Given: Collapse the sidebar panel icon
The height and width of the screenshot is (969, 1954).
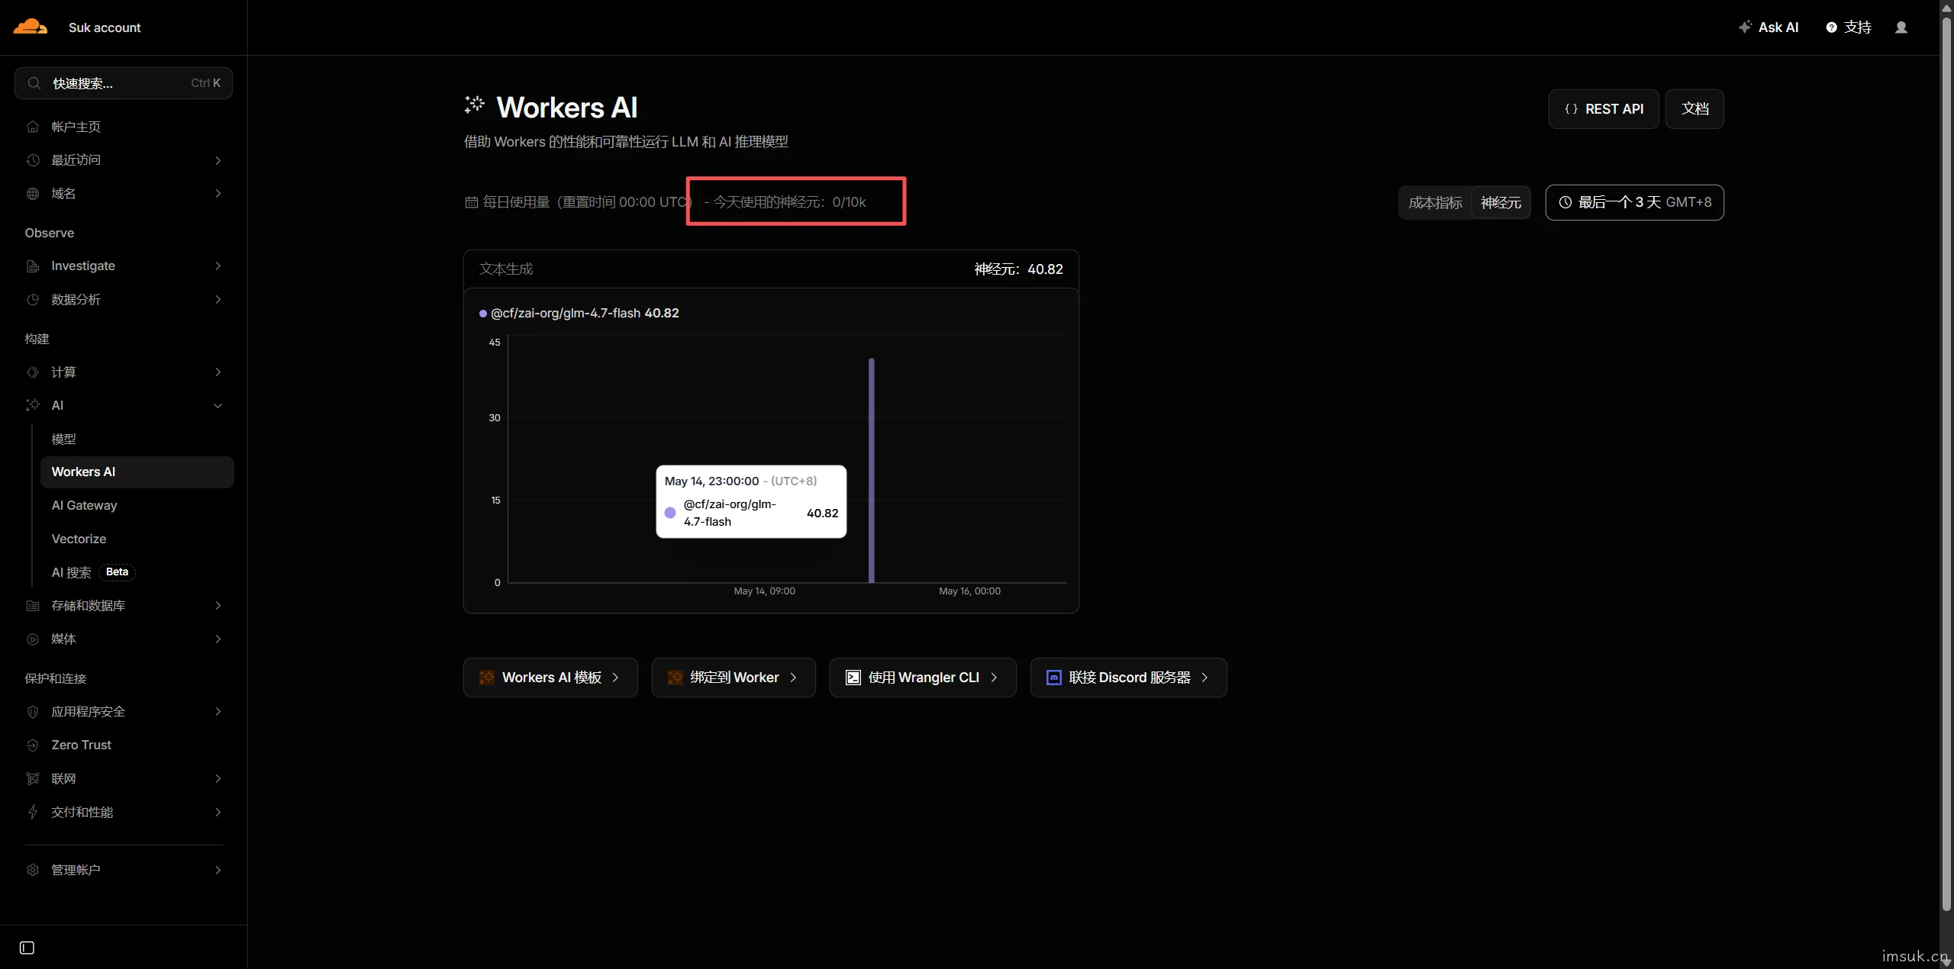Looking at the screenshot, I should click(27, 948).
